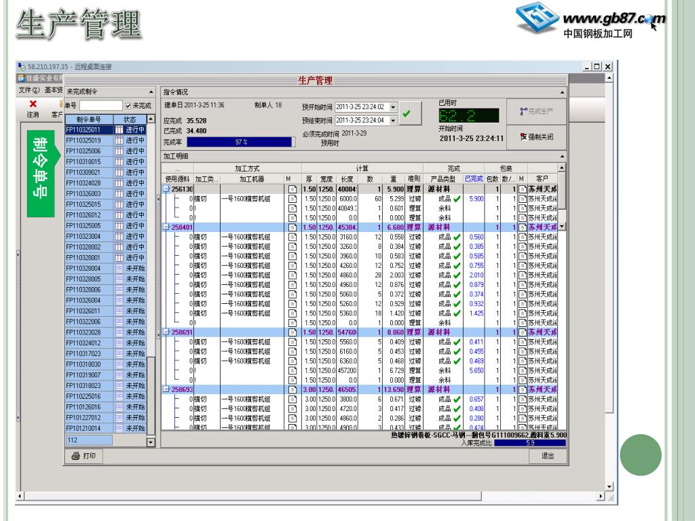Click status icon for not-started FP110328005
The image size is (695, 521).
click(x=119, y=279)
